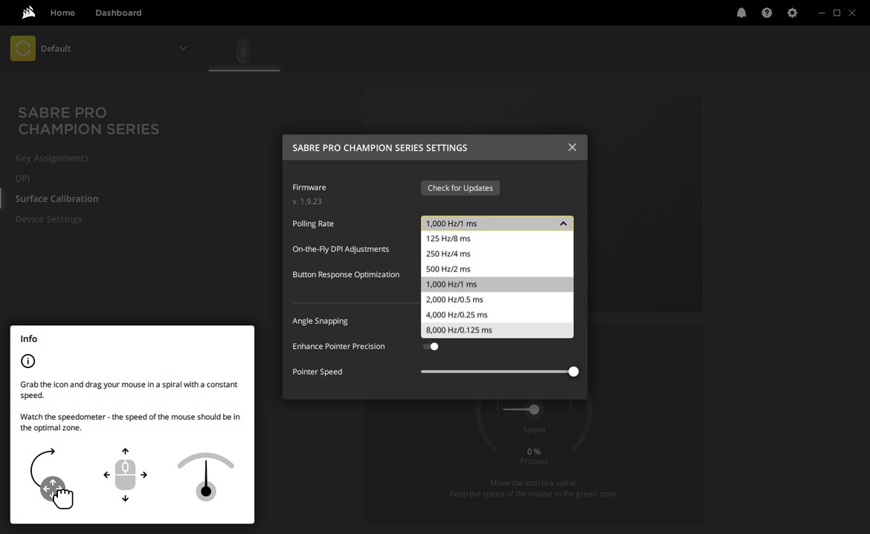Click the spiral drag illustration in Info
Image resolution: width=870 pixels, height=534 pixels.
[51, 478]
